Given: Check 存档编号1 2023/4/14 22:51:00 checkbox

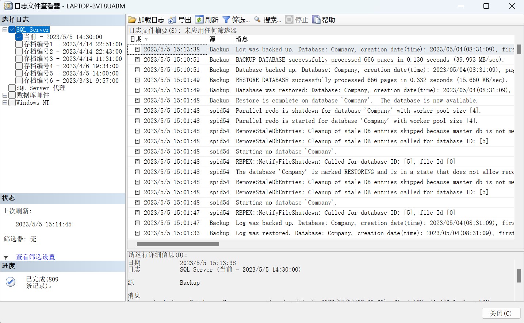Looking at the screenshot, I should point(19,44).
